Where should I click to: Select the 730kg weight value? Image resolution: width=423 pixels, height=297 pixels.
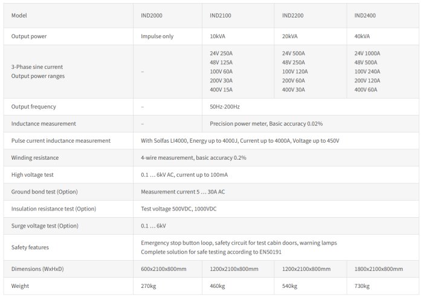[x=363, y=286]
